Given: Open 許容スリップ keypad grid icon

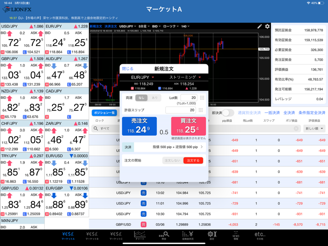Looking at the screenshot, I should click(x=201, y=110).
